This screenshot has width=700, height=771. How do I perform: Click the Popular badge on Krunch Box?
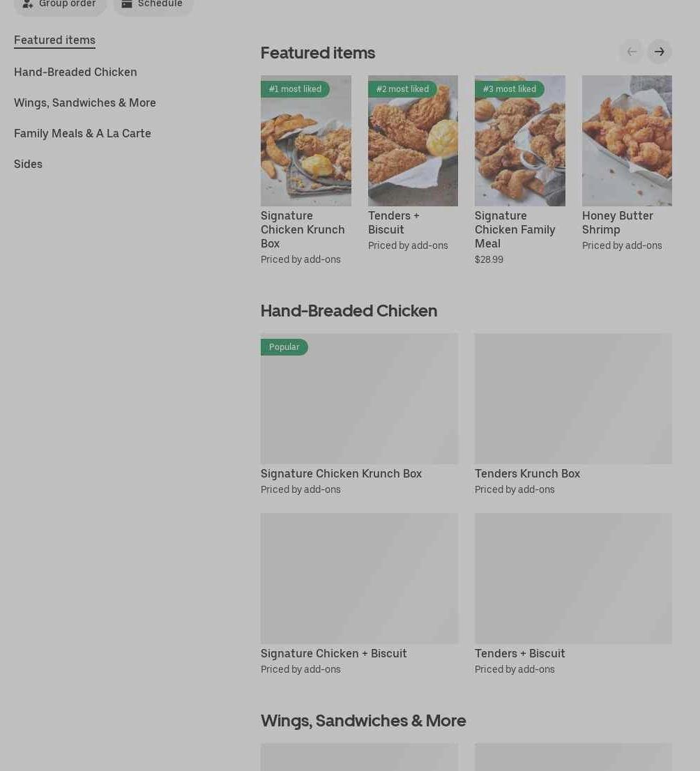(x=284, y=347)
